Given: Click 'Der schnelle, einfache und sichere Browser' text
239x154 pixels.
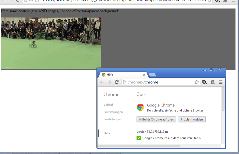Looking at the screenshot, I should coord(175,110).
